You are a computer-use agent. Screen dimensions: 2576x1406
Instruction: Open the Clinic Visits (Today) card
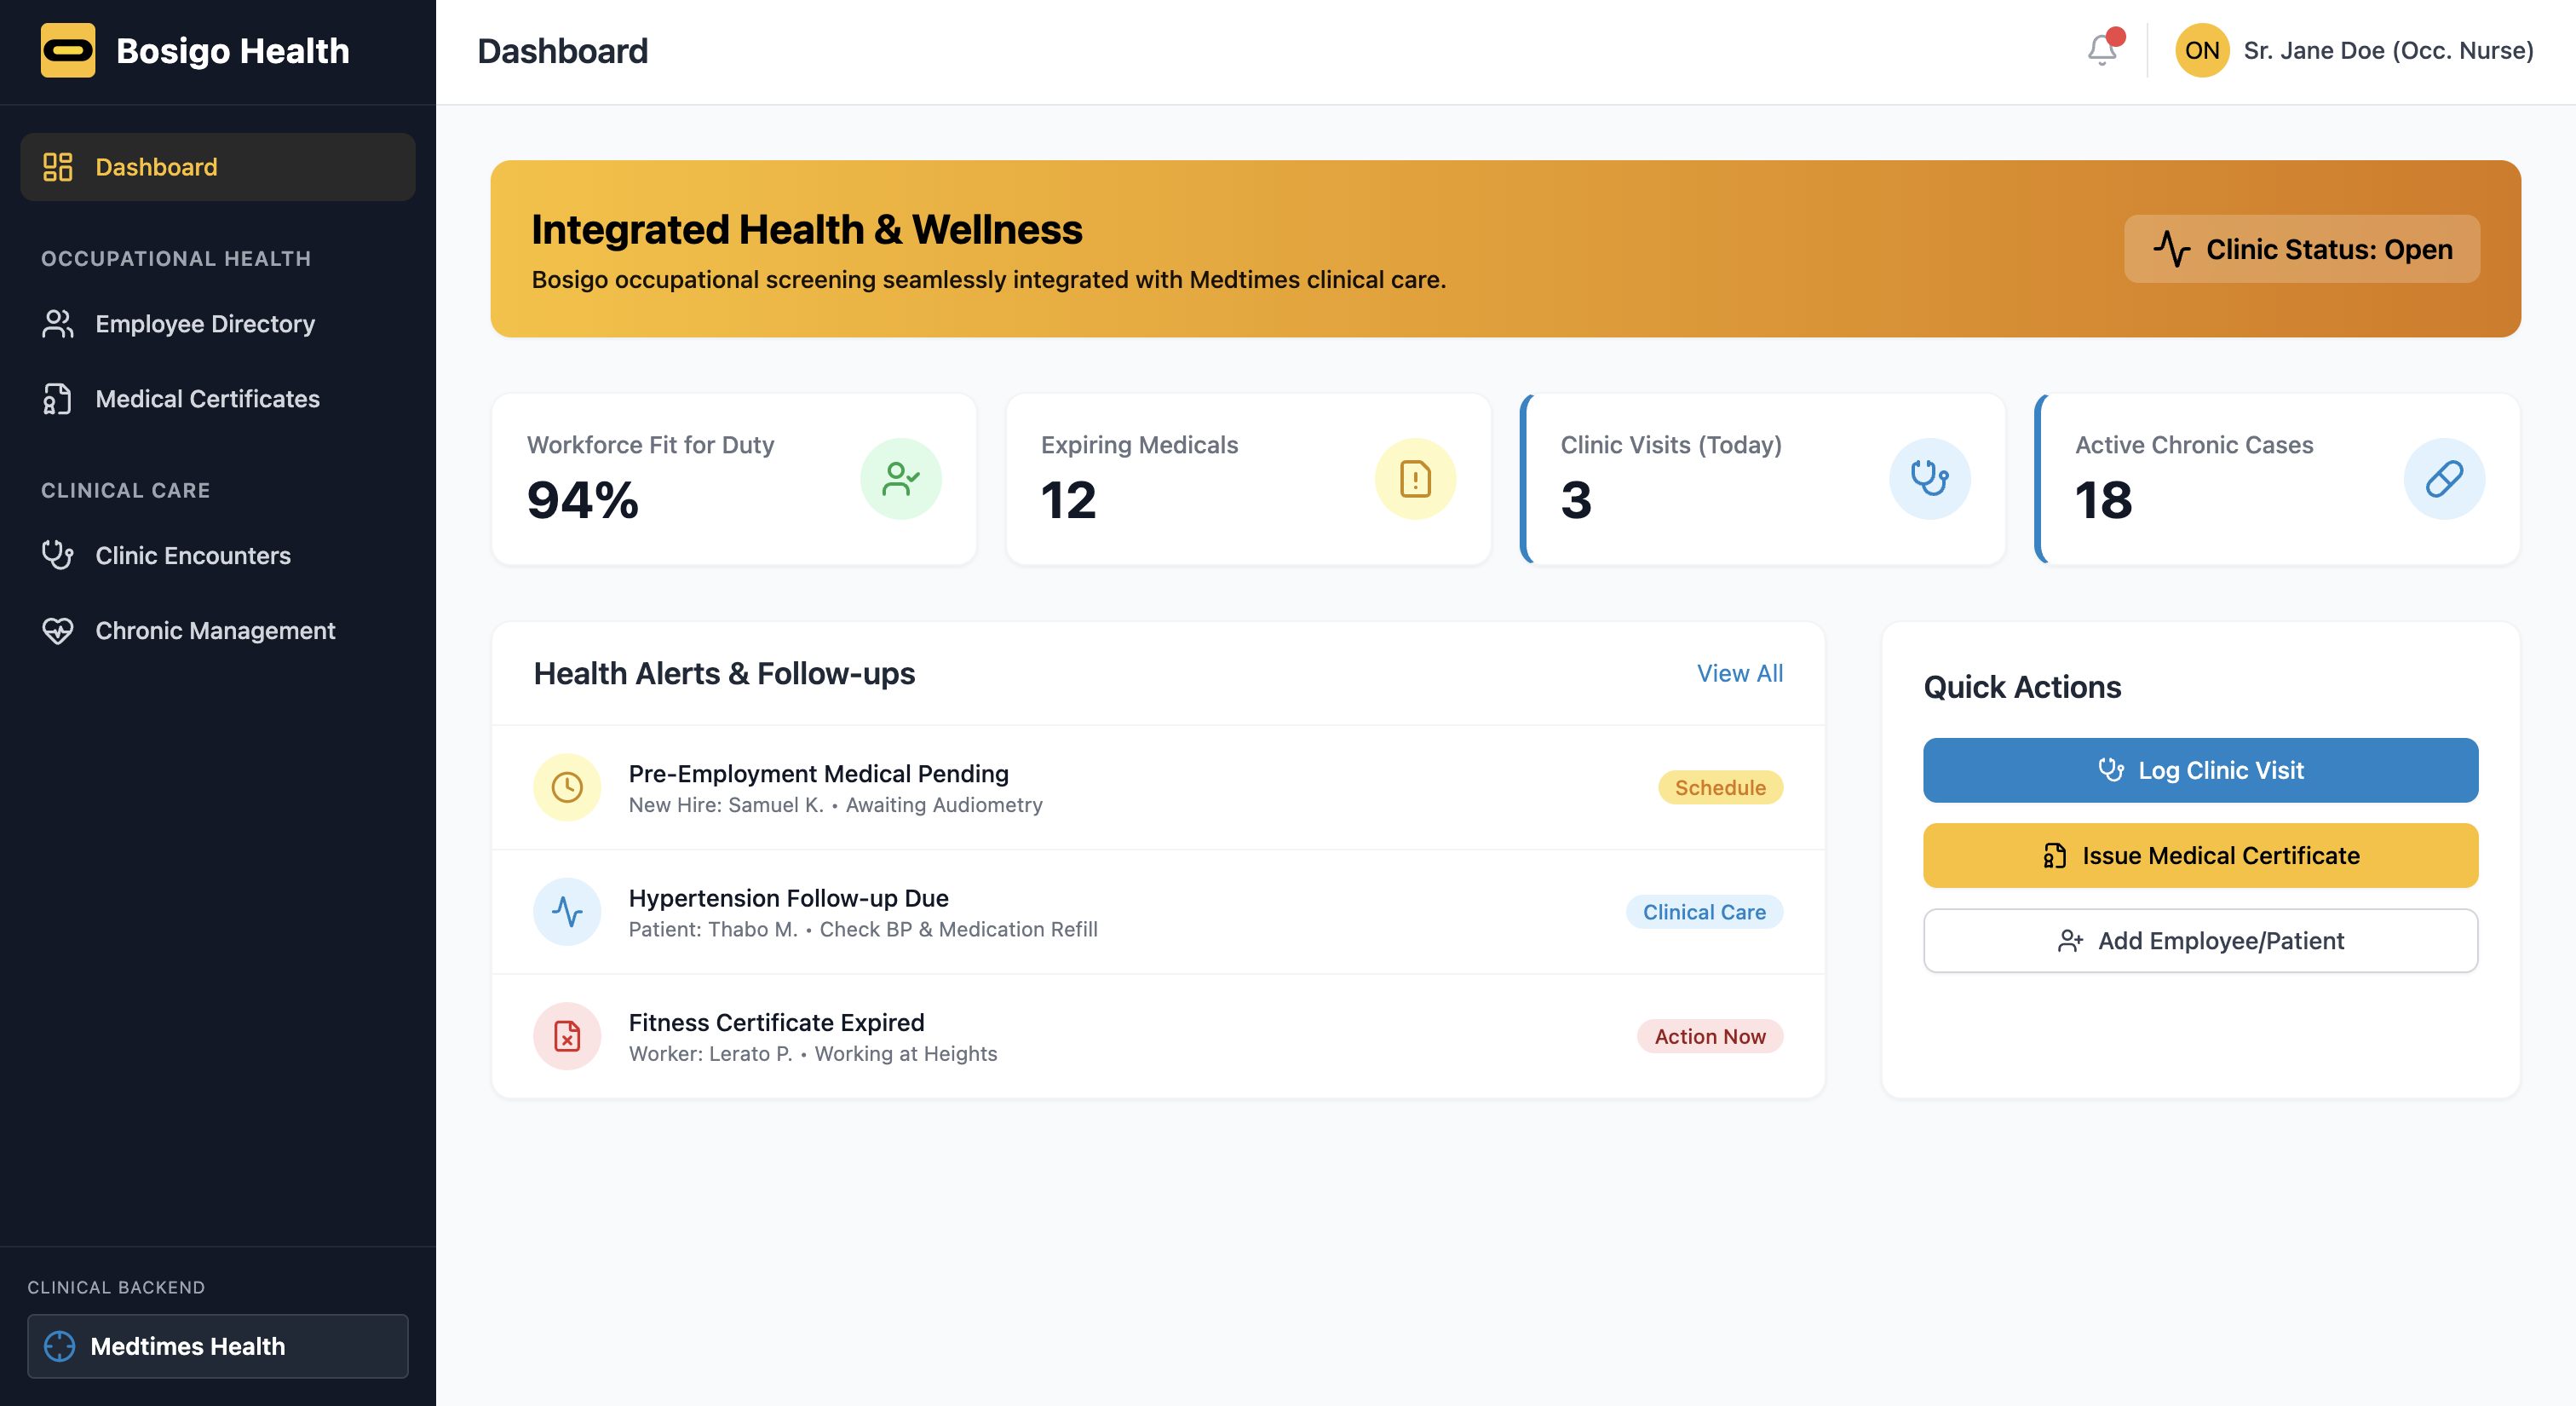tap(1763, 479)
